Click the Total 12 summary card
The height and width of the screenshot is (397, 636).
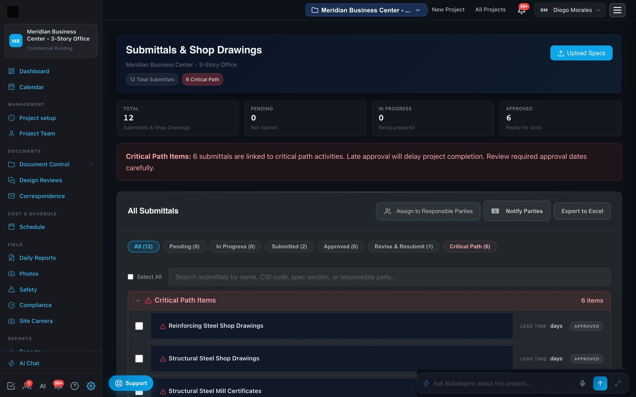pyautogui.click(x=178, y=118)
